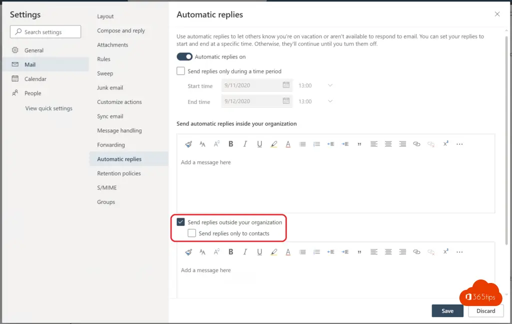Screen dimensions: 512x324
Task: Check Send replies only to contacts
Action: click(192, 233)
